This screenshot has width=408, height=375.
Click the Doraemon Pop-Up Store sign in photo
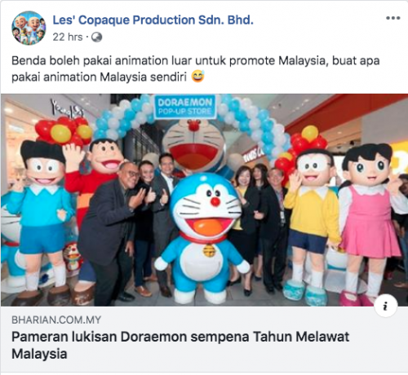coord(185,107)
